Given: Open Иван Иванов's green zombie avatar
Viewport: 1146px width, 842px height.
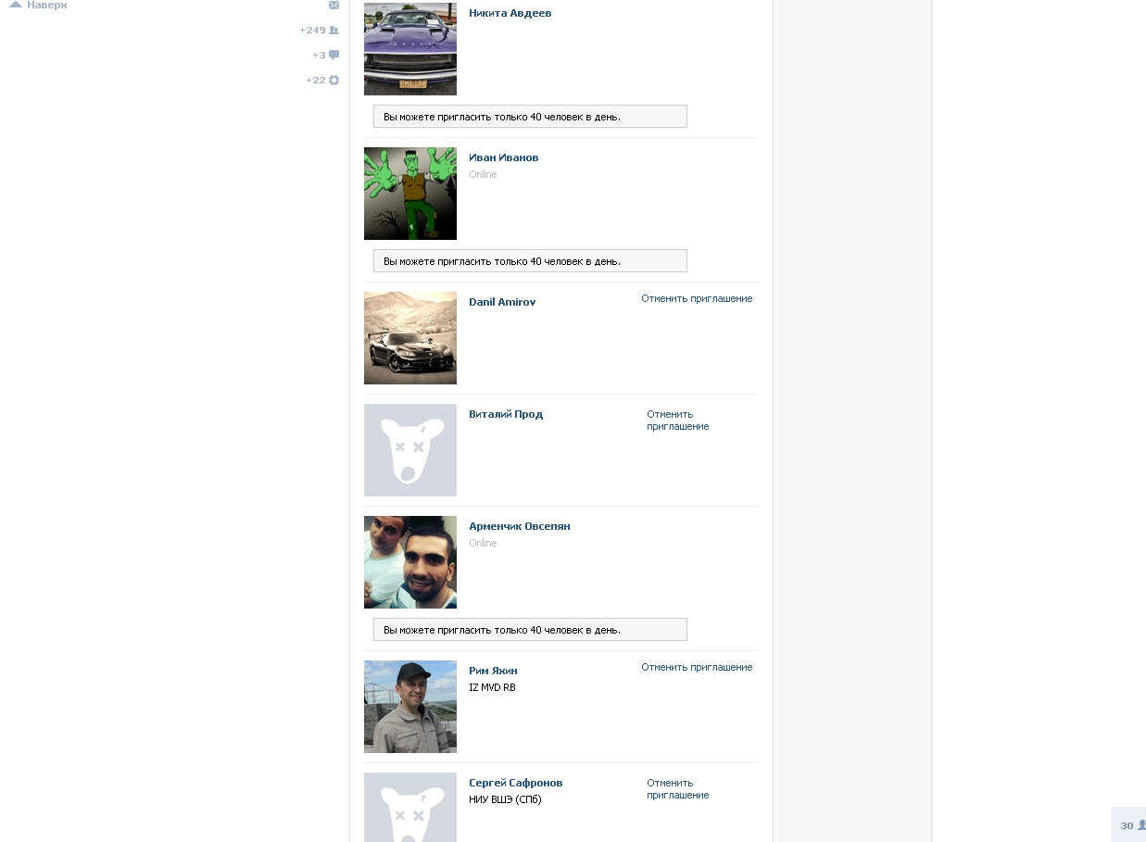Looking at the screenshot, I should (x=410, y=194).
